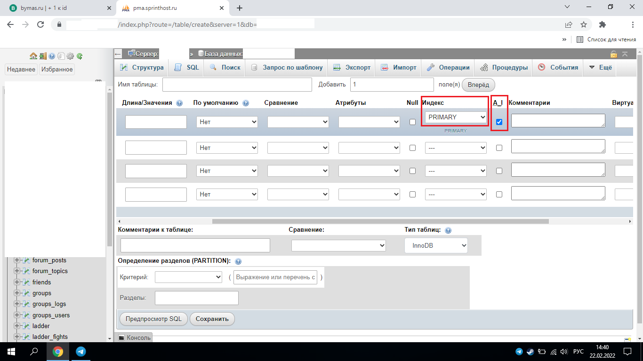
Task: Click the Предпросмотр SQL button
Action: [x=153, y=319]
